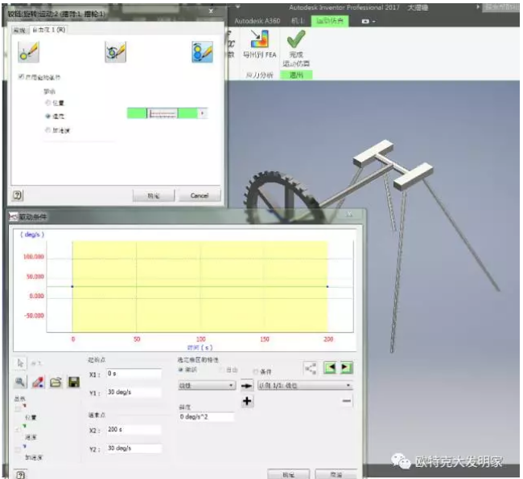Viewport: 523px width, 479px height.
Task: Click the 退出 panel label
Action: (296, 75)
